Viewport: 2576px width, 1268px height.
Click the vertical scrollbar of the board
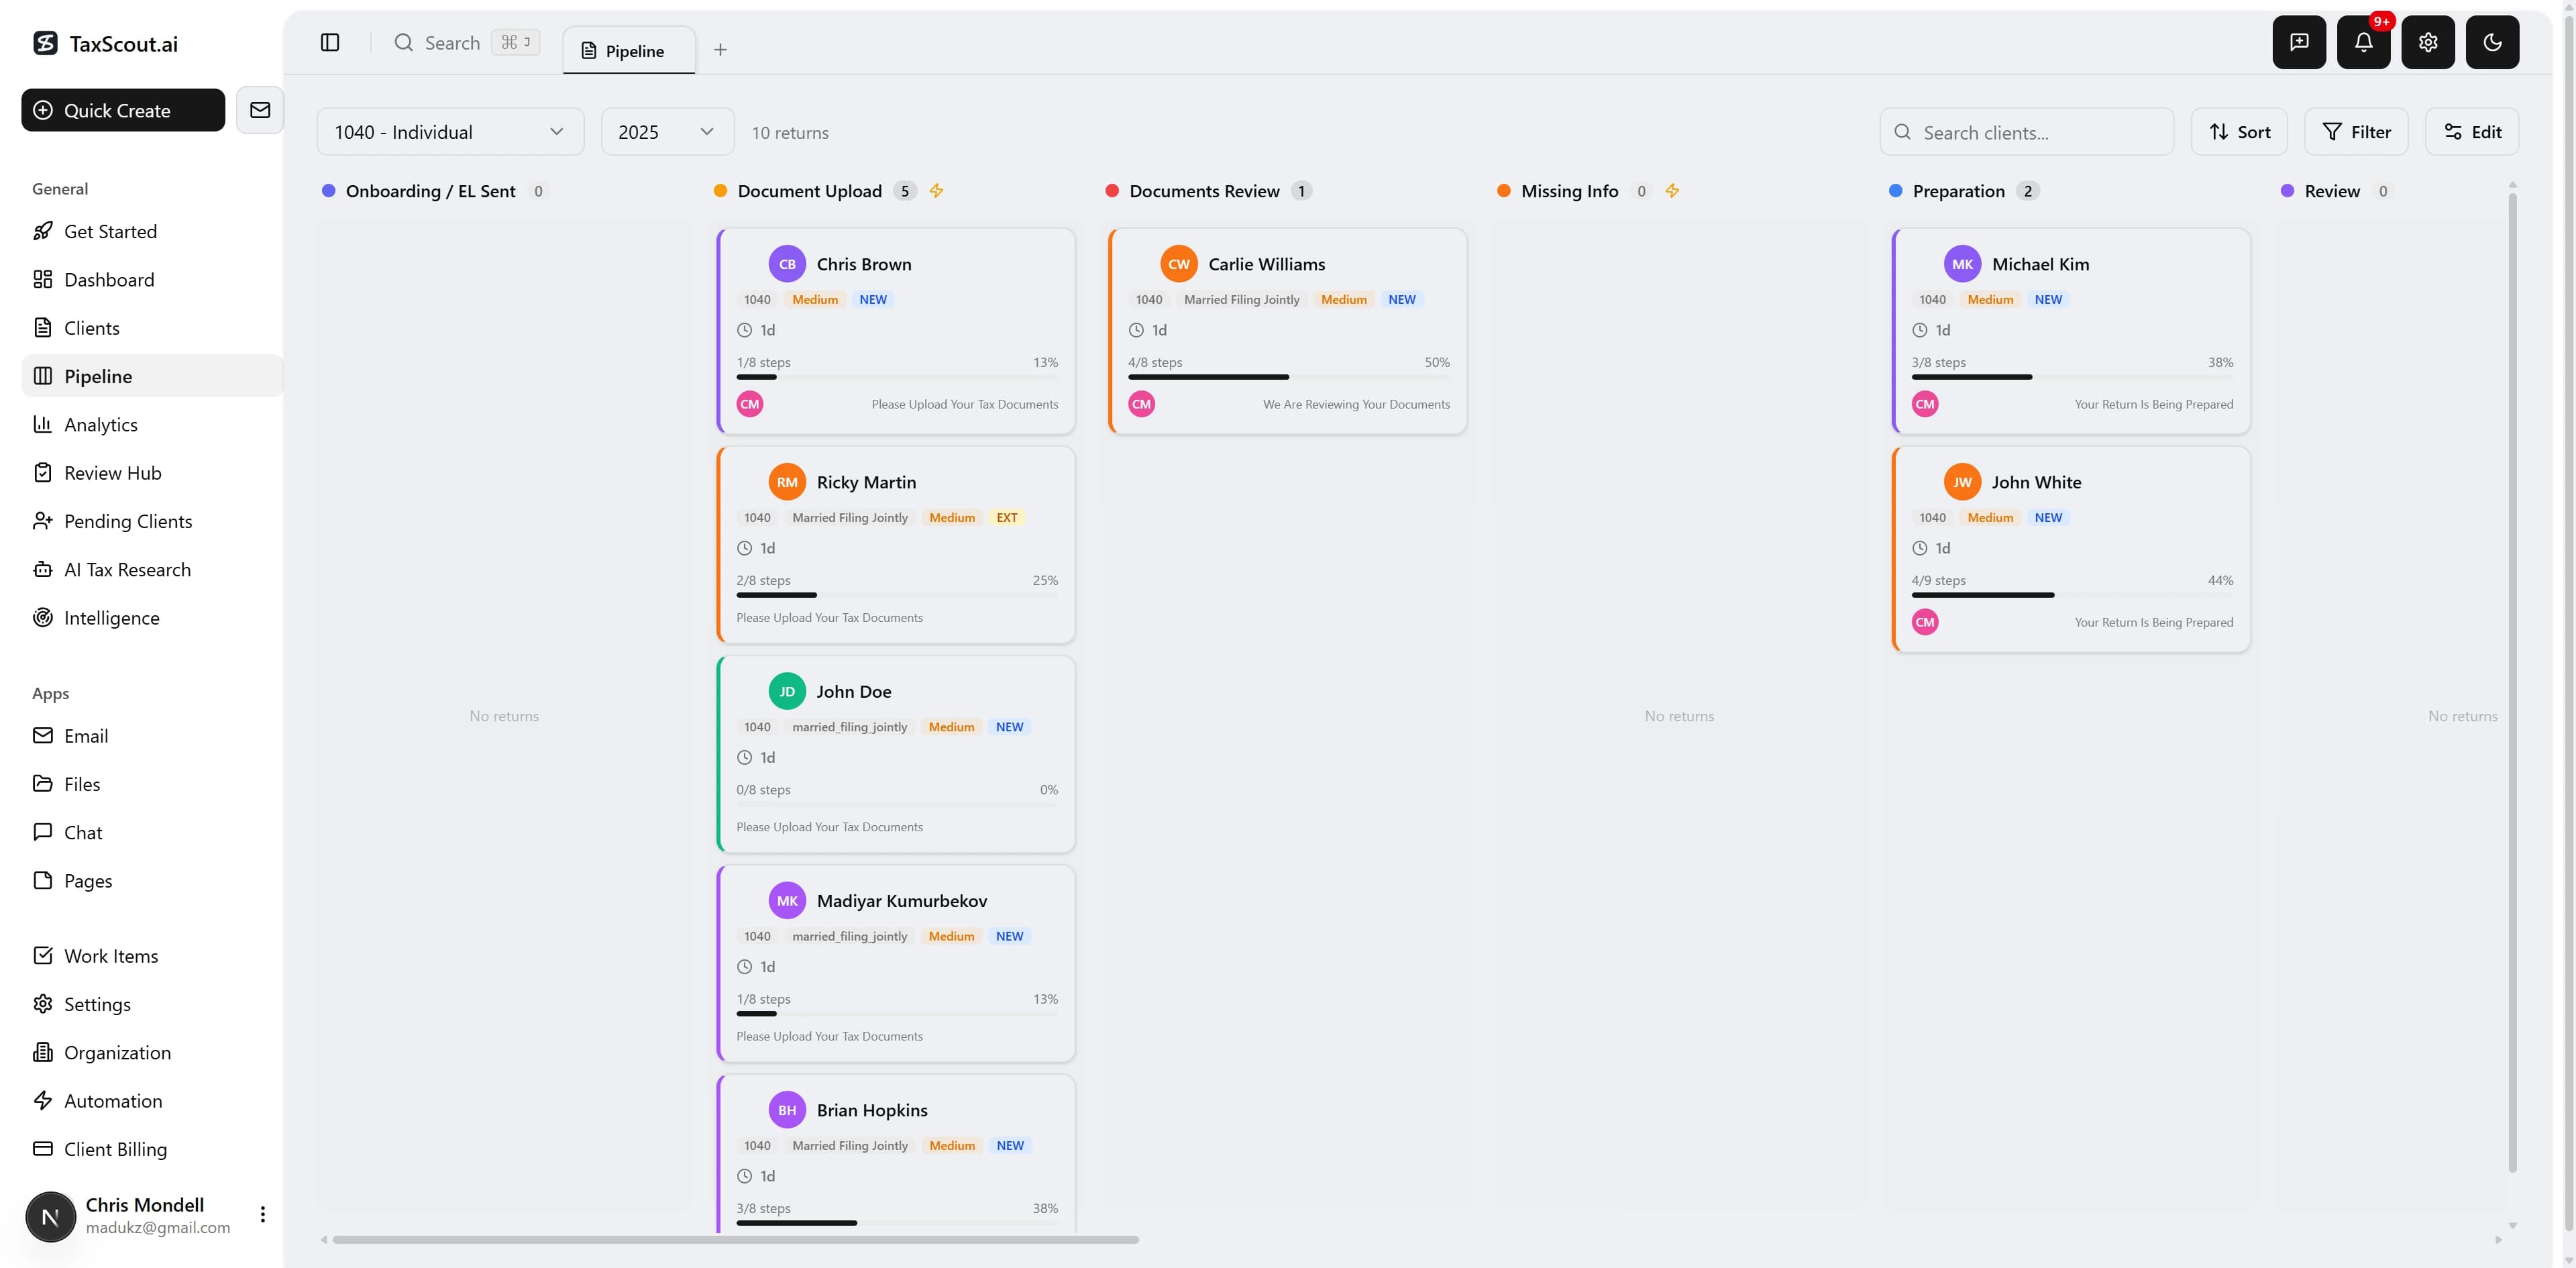(2512, 682)
